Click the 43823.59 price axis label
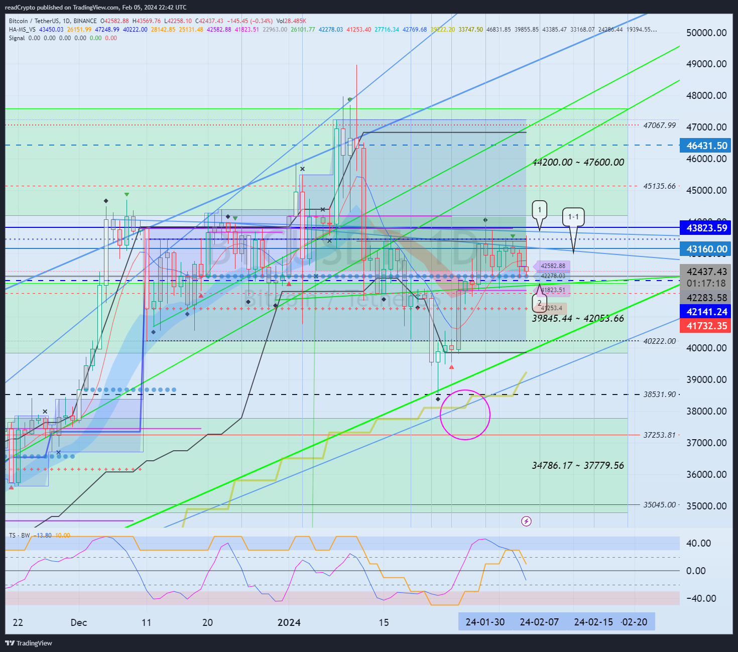Image resolution: width=738 pixels, height=652 pixels. click(705, 228)
